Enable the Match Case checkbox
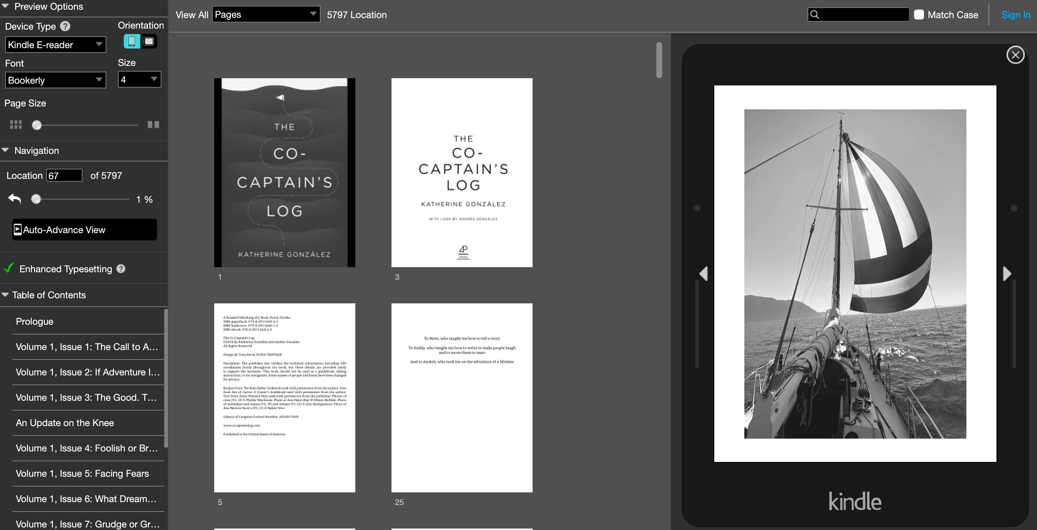Image resolution: width=1037 pixels, height=530 pixels. pos(919,15)
